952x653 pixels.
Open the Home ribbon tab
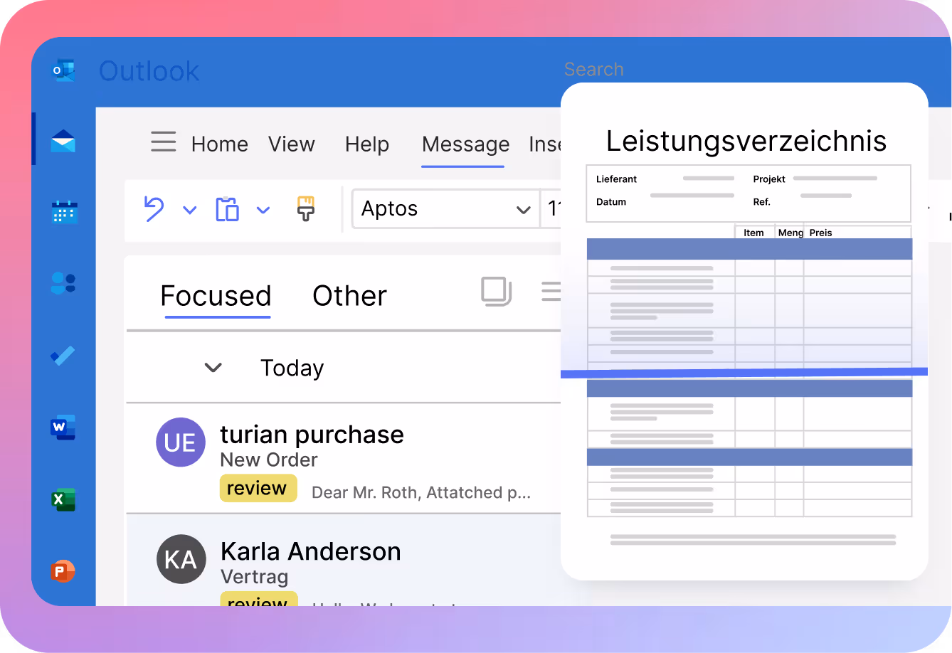[220, 144]
